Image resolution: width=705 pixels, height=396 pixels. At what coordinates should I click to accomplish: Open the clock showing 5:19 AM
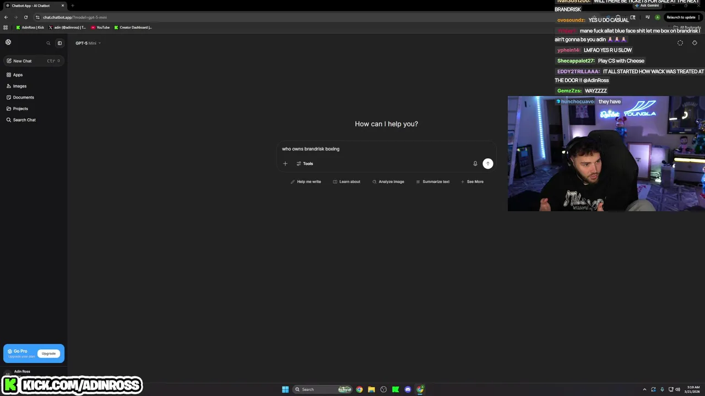pos(693,389)
